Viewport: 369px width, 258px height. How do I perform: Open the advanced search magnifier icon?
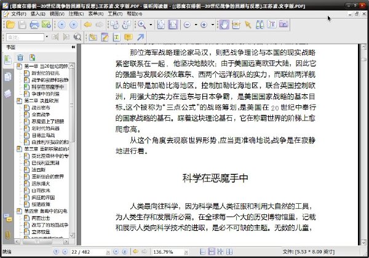(x=77, y=37)
